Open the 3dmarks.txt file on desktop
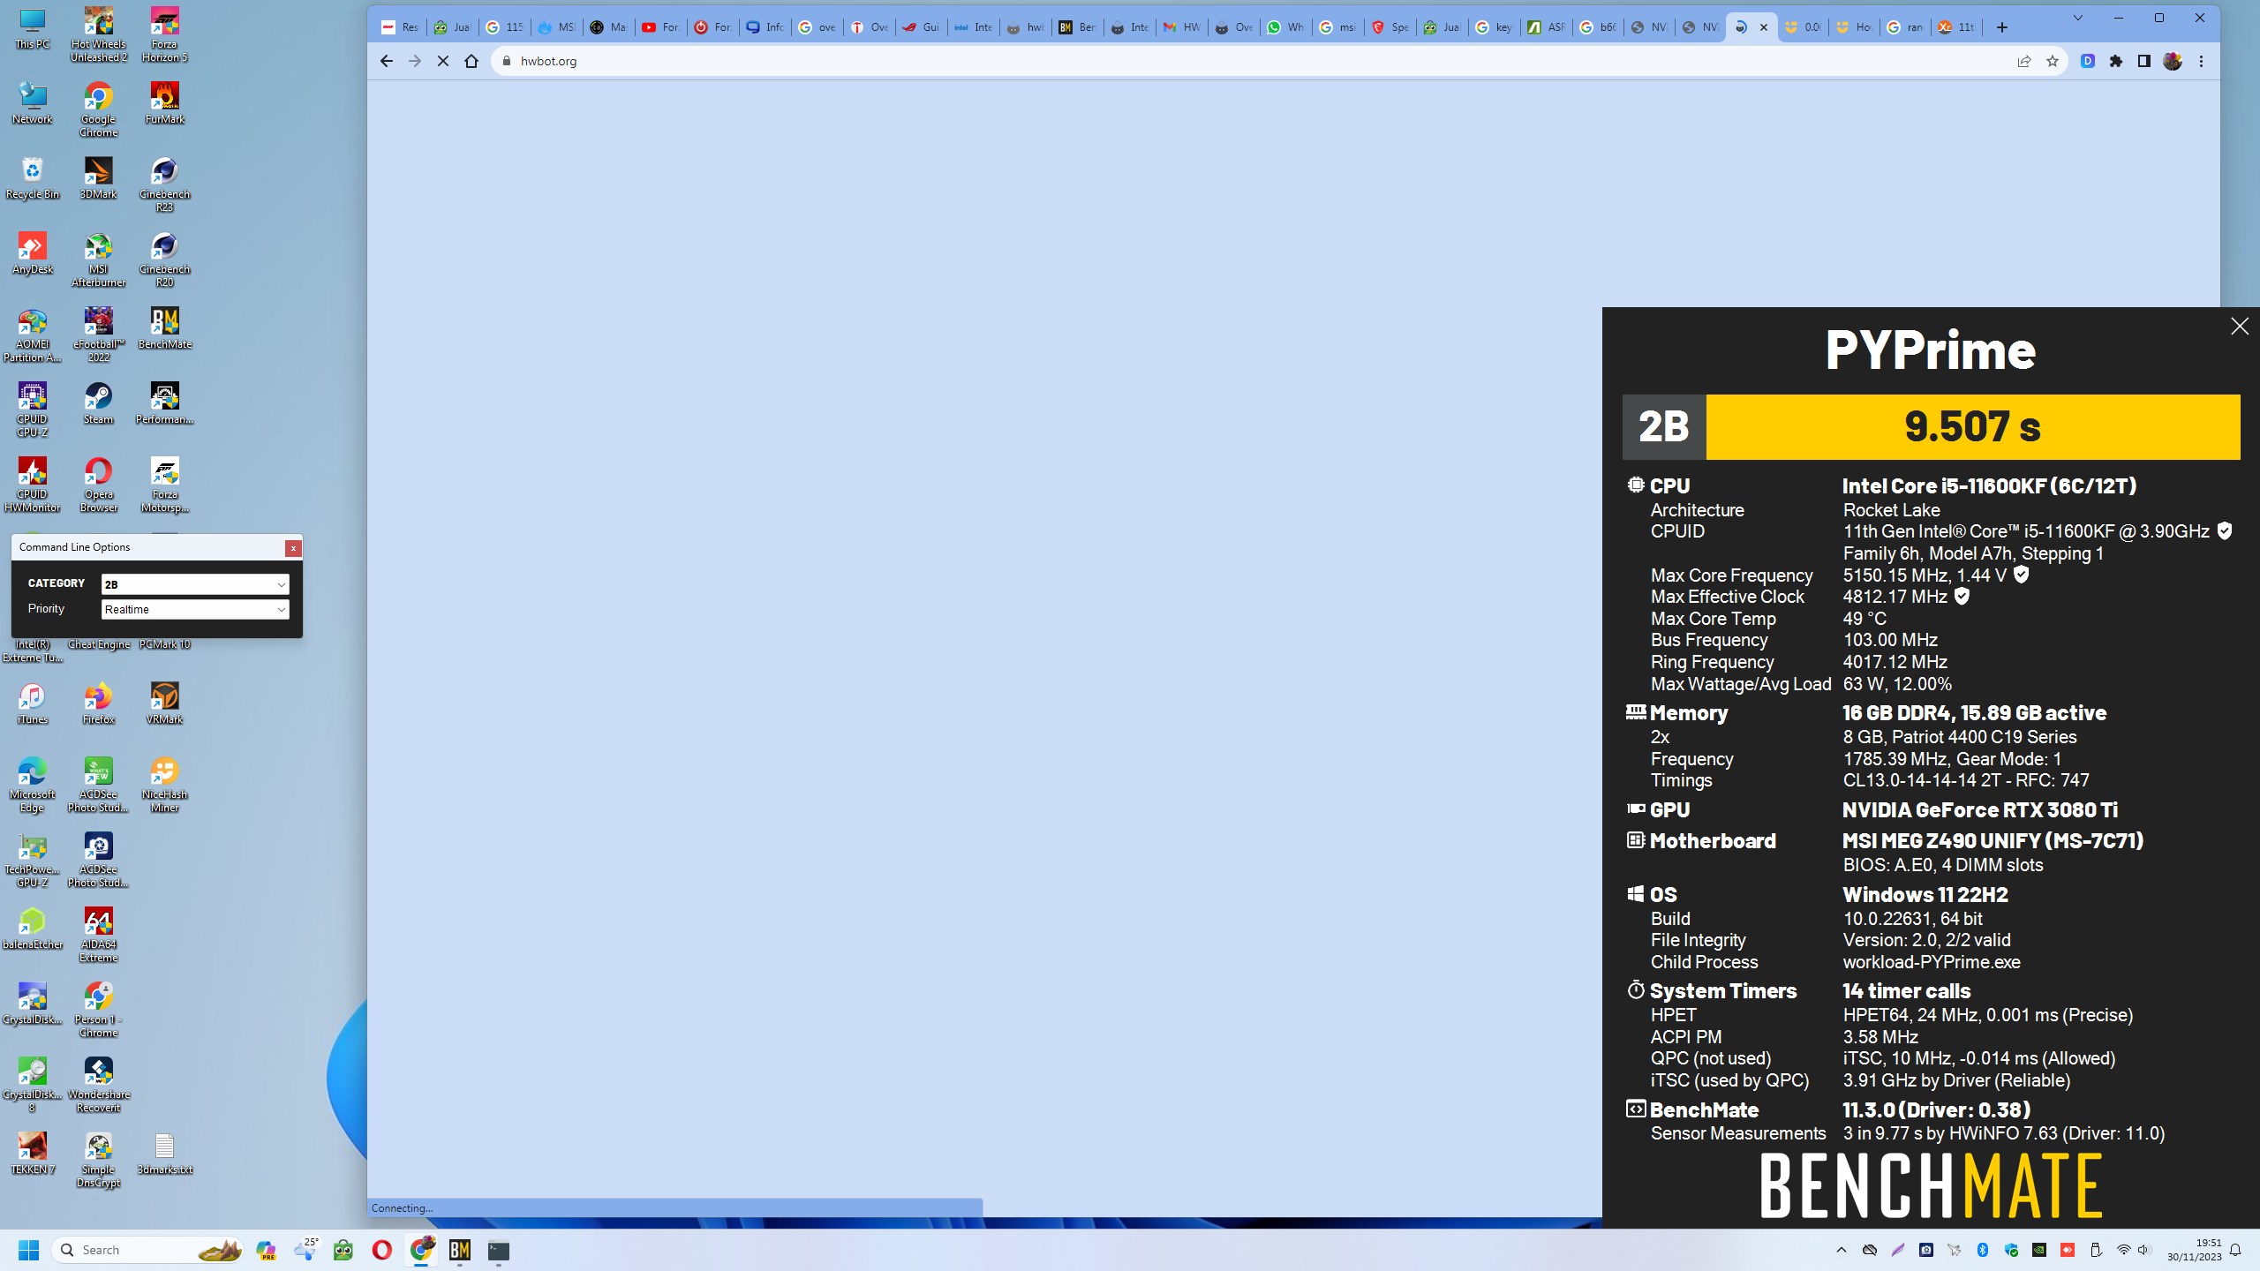The height and width of the screenshot is (1271, 2260). (165, 1154)
